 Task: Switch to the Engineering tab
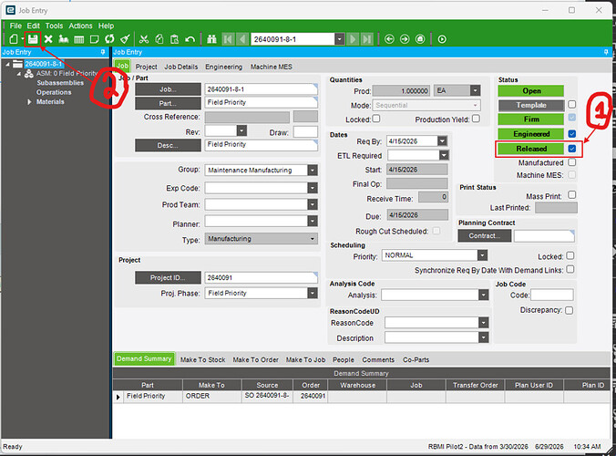pos(224,67)
